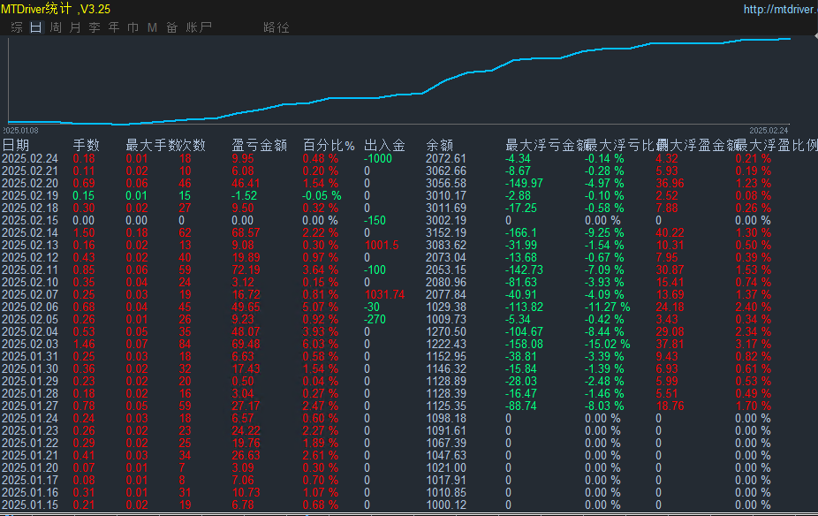Screen dimensions: 818x516
Task: Select the M toolbar icon
Action: (150, 27)
